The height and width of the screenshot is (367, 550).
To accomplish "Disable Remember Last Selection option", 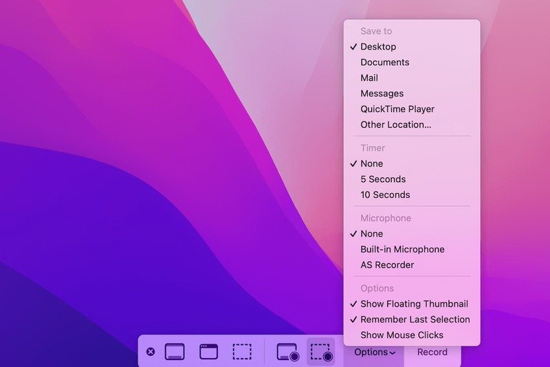I will pos(415,320).
